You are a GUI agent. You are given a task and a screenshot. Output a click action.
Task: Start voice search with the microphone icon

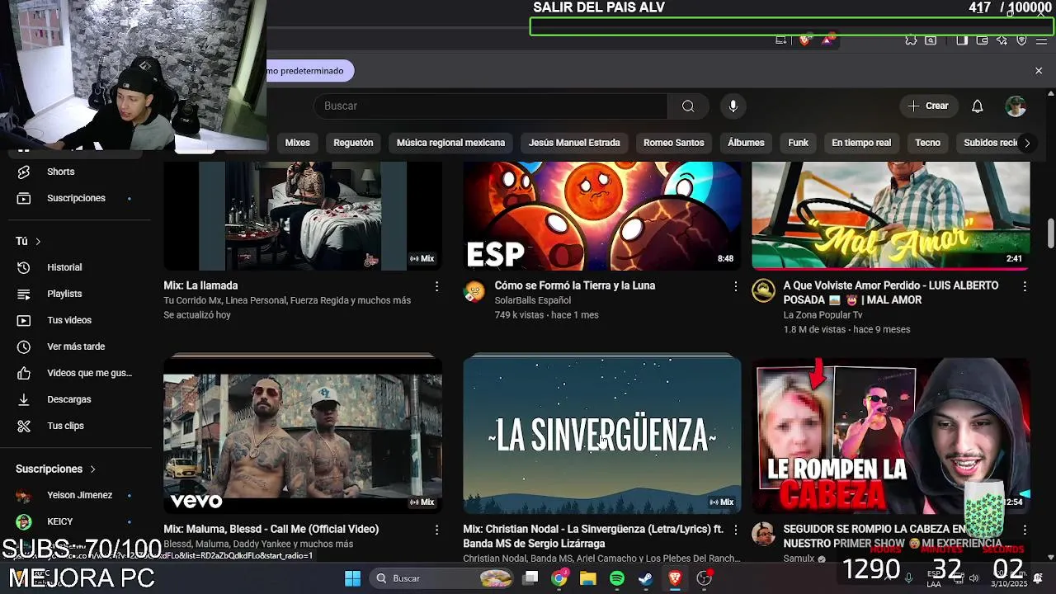point(733,106)
